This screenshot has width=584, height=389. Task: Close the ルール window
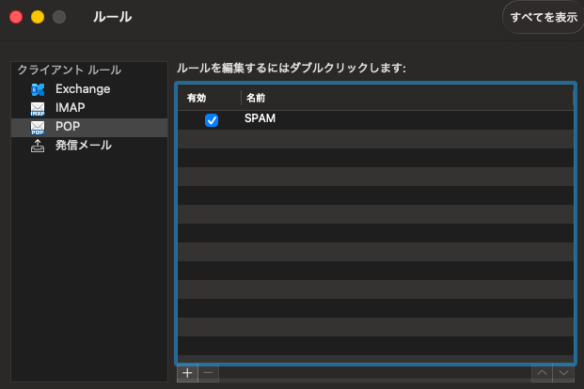16,17
